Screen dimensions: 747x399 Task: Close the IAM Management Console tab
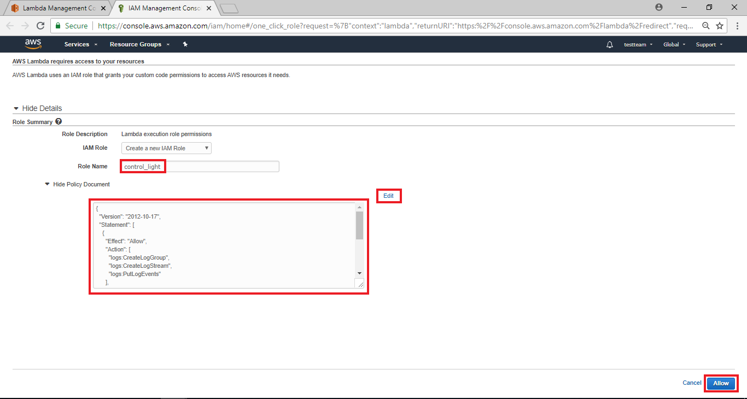pyautogui.click(x=210, y=8)
